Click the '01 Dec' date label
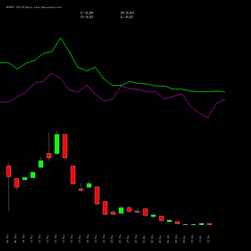This screenshot has width=251, height=251. pos(144,238)
